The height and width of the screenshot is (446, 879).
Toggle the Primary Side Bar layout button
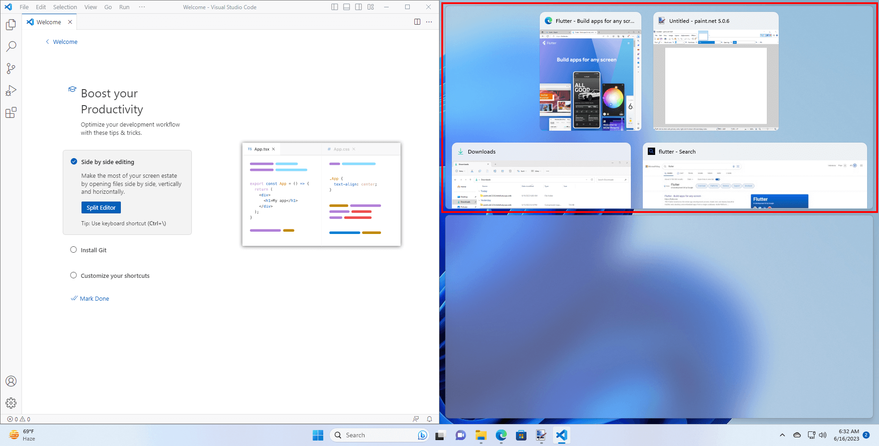pos(335,7)
